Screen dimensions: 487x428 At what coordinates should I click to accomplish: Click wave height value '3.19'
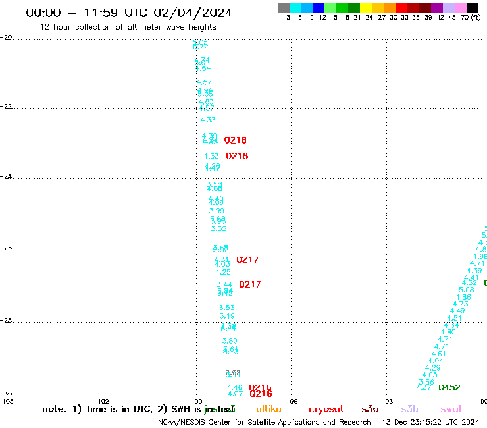click(227, 316)
